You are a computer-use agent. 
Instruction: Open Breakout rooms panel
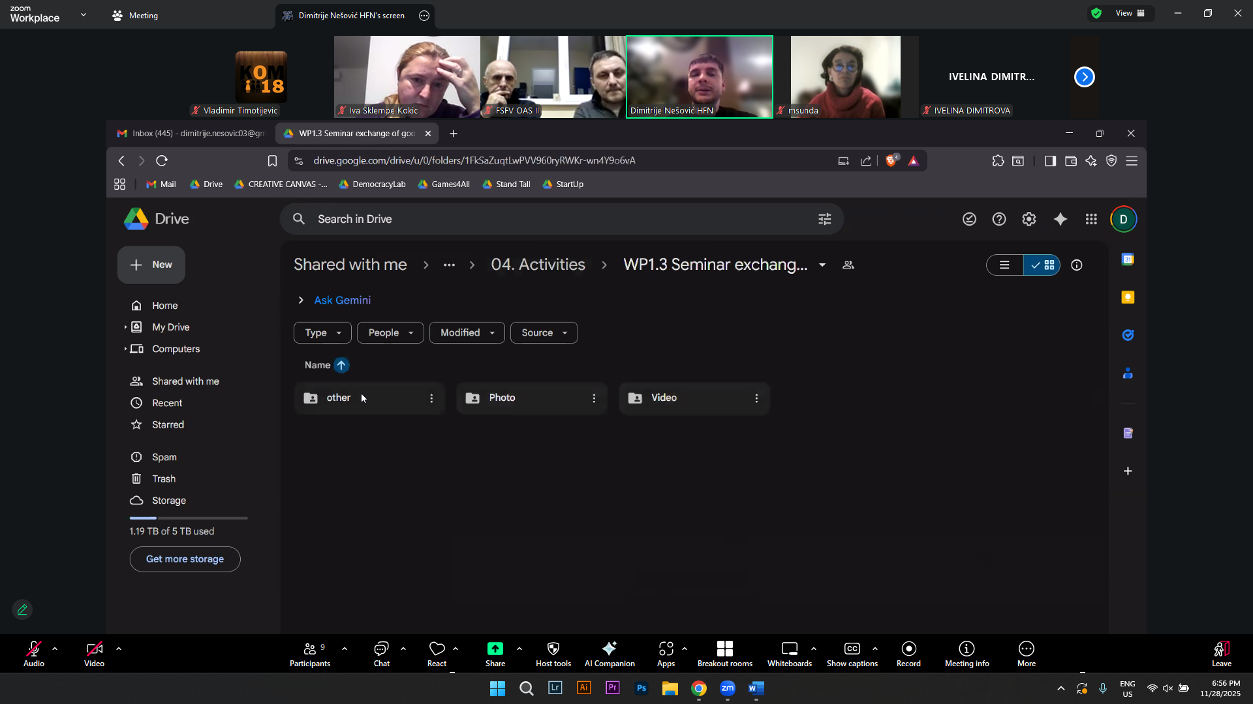coord(724,653)
